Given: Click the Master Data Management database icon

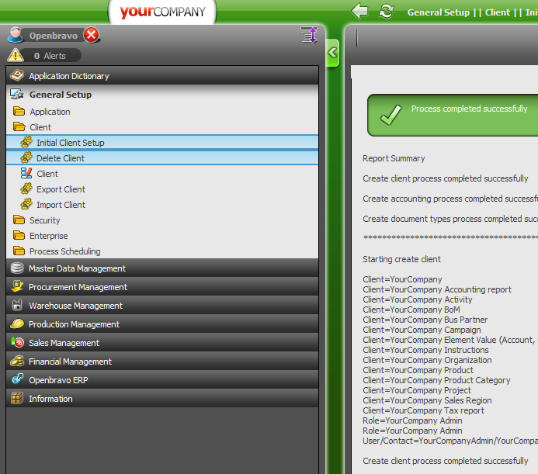Looking at the screenshot, I should pos(17,268).
